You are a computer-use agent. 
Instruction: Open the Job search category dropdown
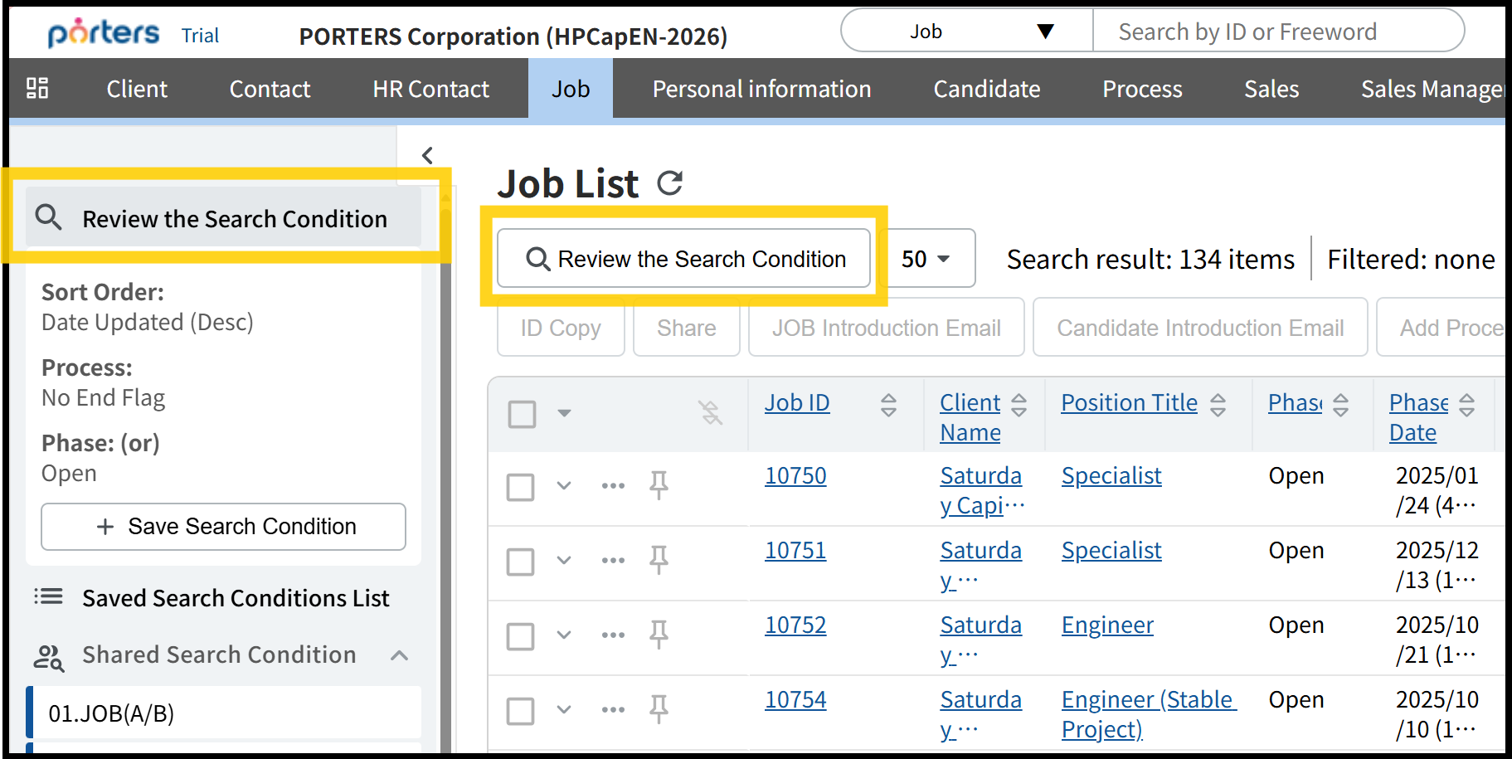967,32
